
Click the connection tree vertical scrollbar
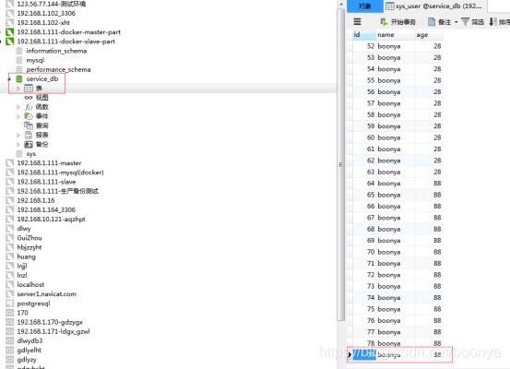pyautogui.click(x=340, y=164)
